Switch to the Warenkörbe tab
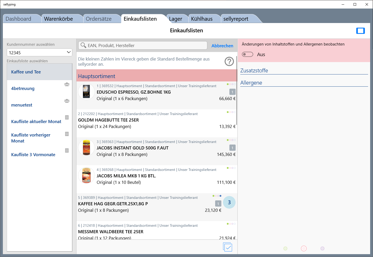 pos(59,19)
